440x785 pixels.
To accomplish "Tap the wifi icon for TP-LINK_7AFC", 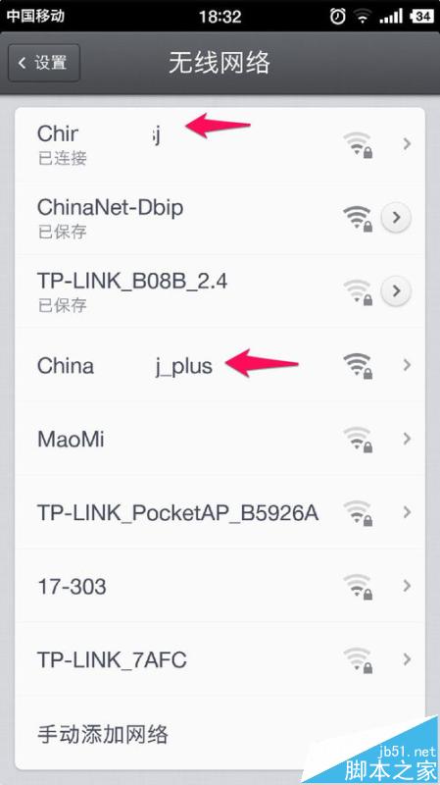I will click(358, 659).
